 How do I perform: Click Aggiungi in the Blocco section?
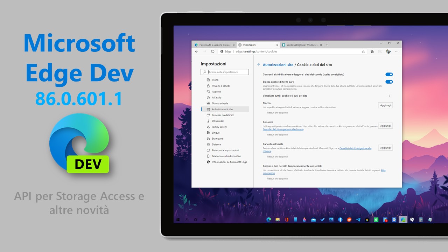[385, 105]
